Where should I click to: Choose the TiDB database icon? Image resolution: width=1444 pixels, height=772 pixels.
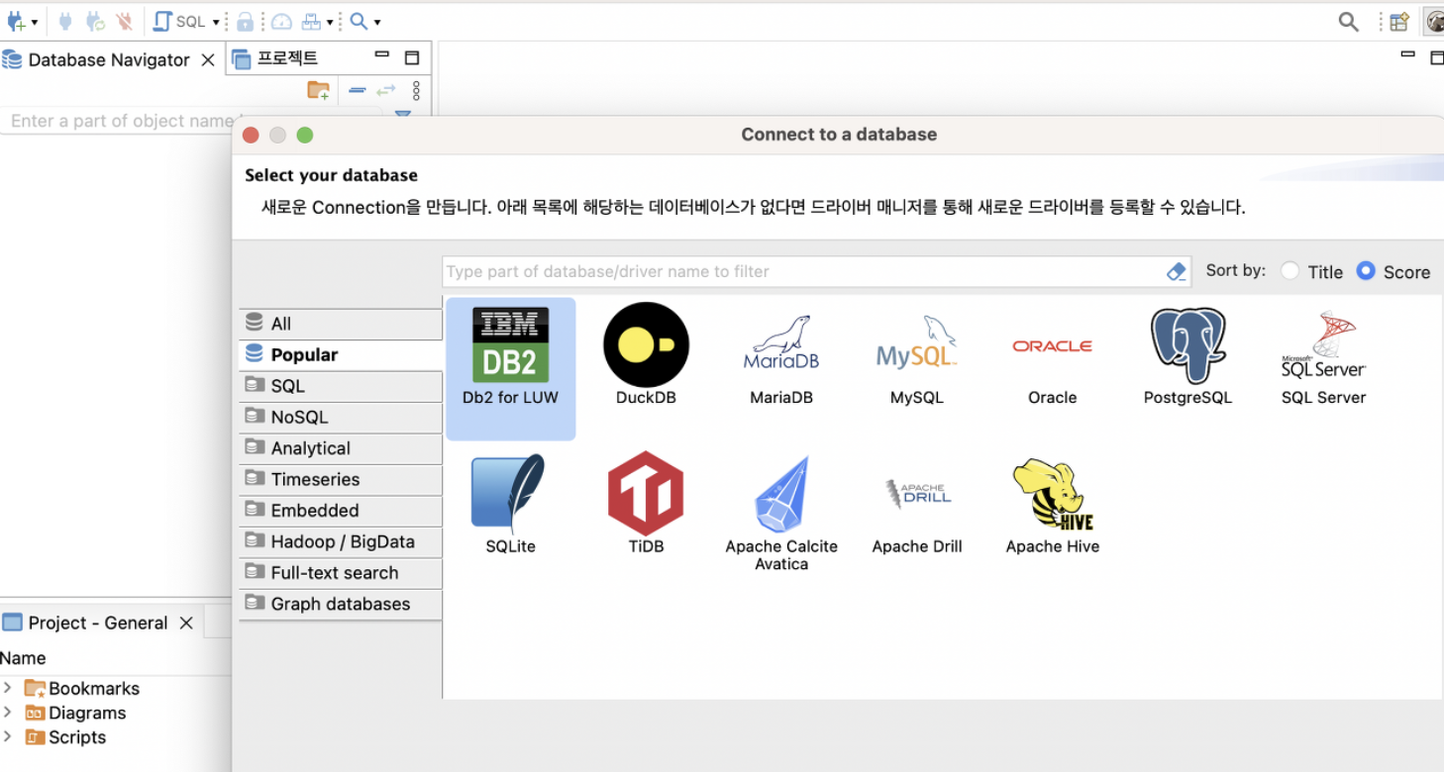click(646, 493)
